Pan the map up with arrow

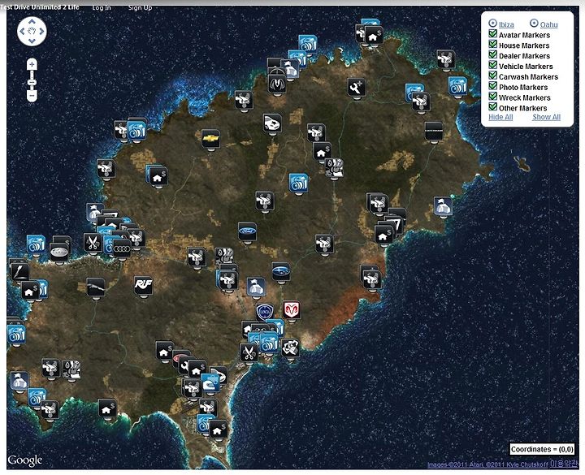coord(32,22)
